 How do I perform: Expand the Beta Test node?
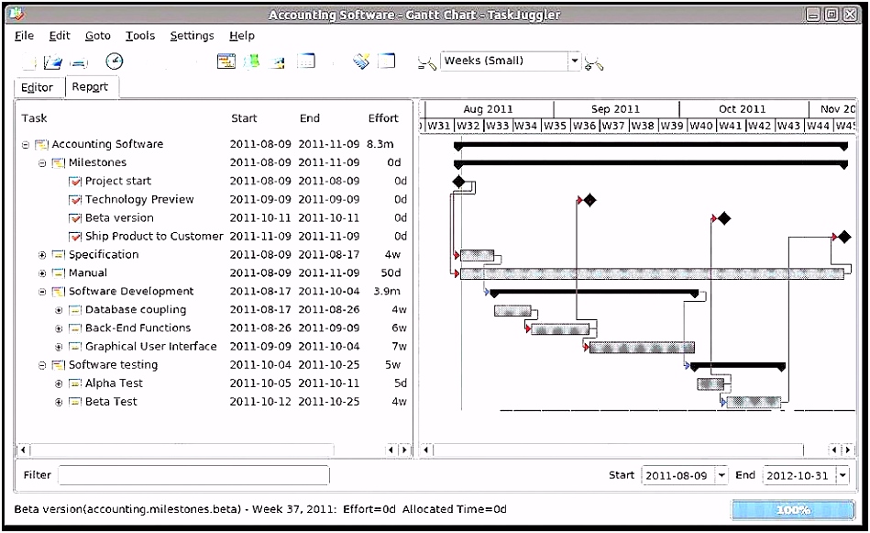point(59,402)
